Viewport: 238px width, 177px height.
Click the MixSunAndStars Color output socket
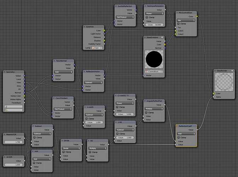[197, 16]
